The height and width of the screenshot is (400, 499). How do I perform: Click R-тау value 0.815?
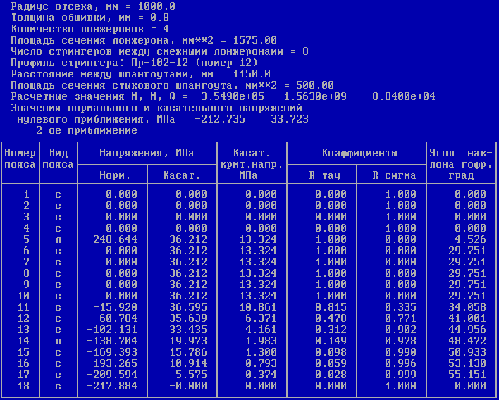(x=331, y=307)
